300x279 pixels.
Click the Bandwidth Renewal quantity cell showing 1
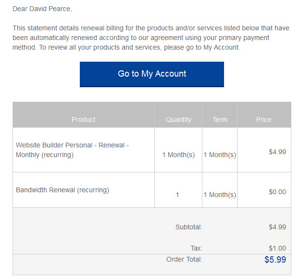click(177, 195)
